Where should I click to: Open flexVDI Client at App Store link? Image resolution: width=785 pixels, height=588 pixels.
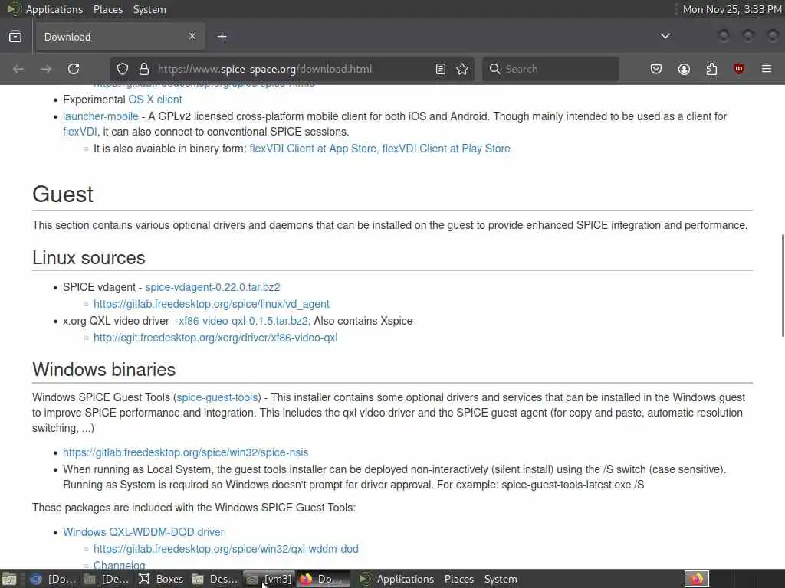coord(313,149)
